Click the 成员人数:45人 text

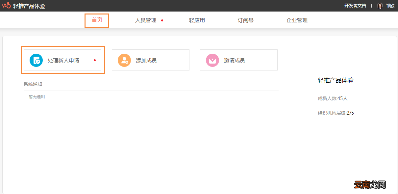coord(333,98)
